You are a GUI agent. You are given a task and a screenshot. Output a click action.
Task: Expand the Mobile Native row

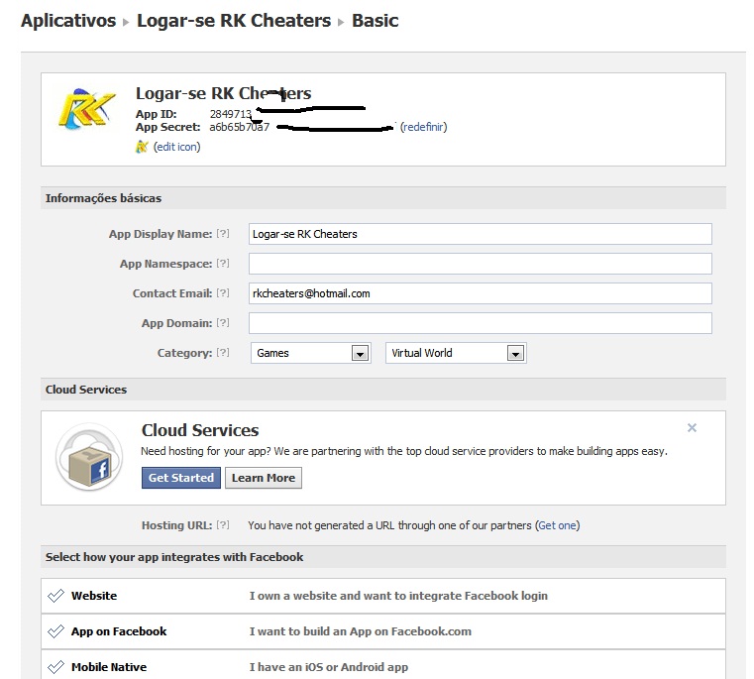click(x=383, y=664)
